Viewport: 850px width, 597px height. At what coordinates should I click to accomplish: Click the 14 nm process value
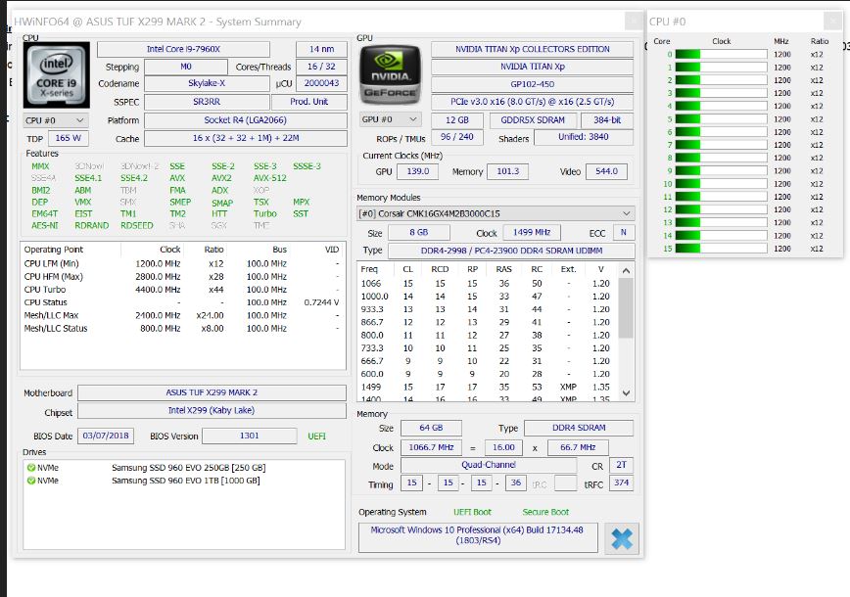click(x=321, y=49)
